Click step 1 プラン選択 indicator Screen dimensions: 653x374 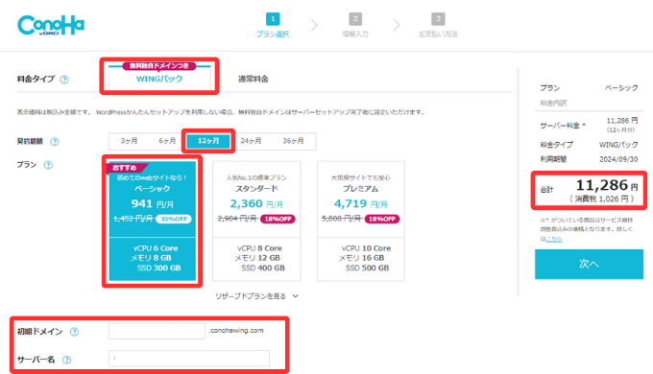273,25
